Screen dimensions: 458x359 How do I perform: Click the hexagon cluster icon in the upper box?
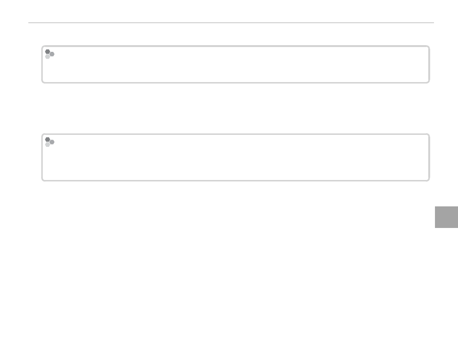click(49, 54)
